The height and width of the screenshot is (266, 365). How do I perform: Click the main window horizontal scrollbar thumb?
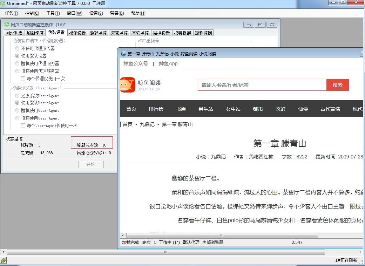166,252
